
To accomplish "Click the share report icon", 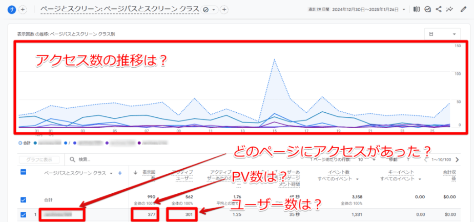I will (x=439, y=9).
